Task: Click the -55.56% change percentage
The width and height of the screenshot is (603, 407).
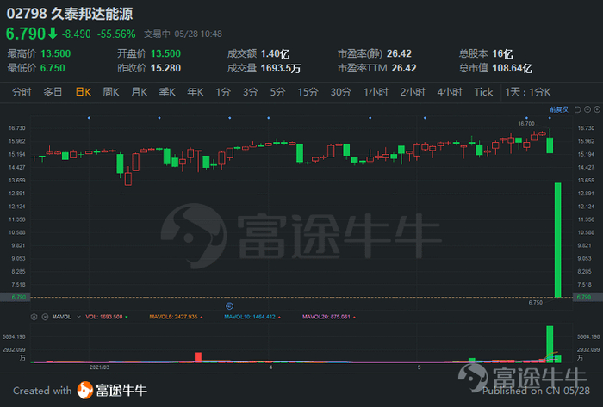Action: click(x=116, y=34)
